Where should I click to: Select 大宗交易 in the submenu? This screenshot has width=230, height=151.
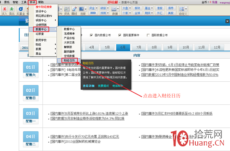[69, 42]
